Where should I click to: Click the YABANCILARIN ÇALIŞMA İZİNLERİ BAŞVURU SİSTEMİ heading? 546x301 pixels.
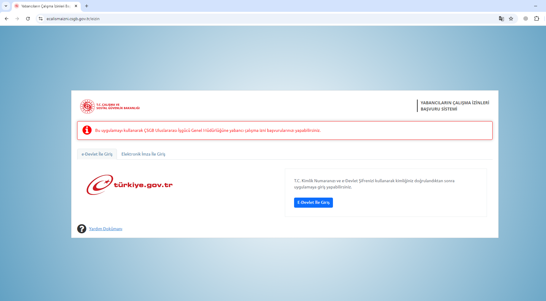pyautogui.click(x=455, y=106)
